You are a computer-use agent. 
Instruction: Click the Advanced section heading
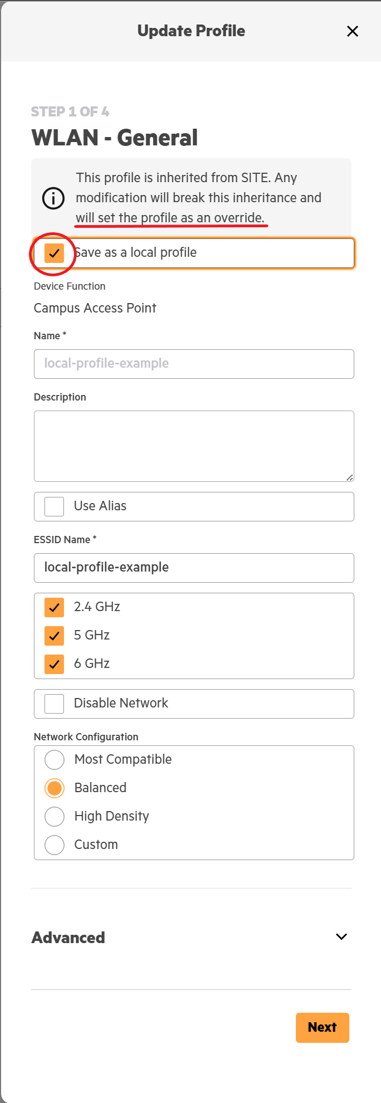(x=68, y=938)
